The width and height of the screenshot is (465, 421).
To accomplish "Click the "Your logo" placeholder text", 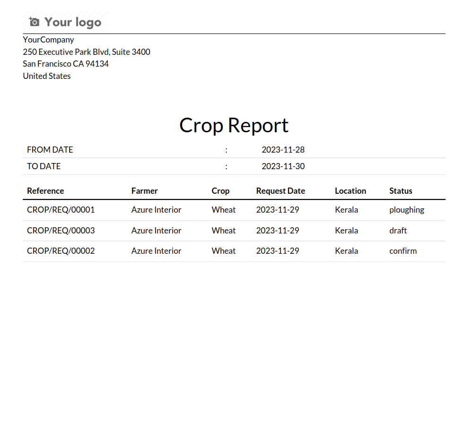I will [x=73, y=22].
